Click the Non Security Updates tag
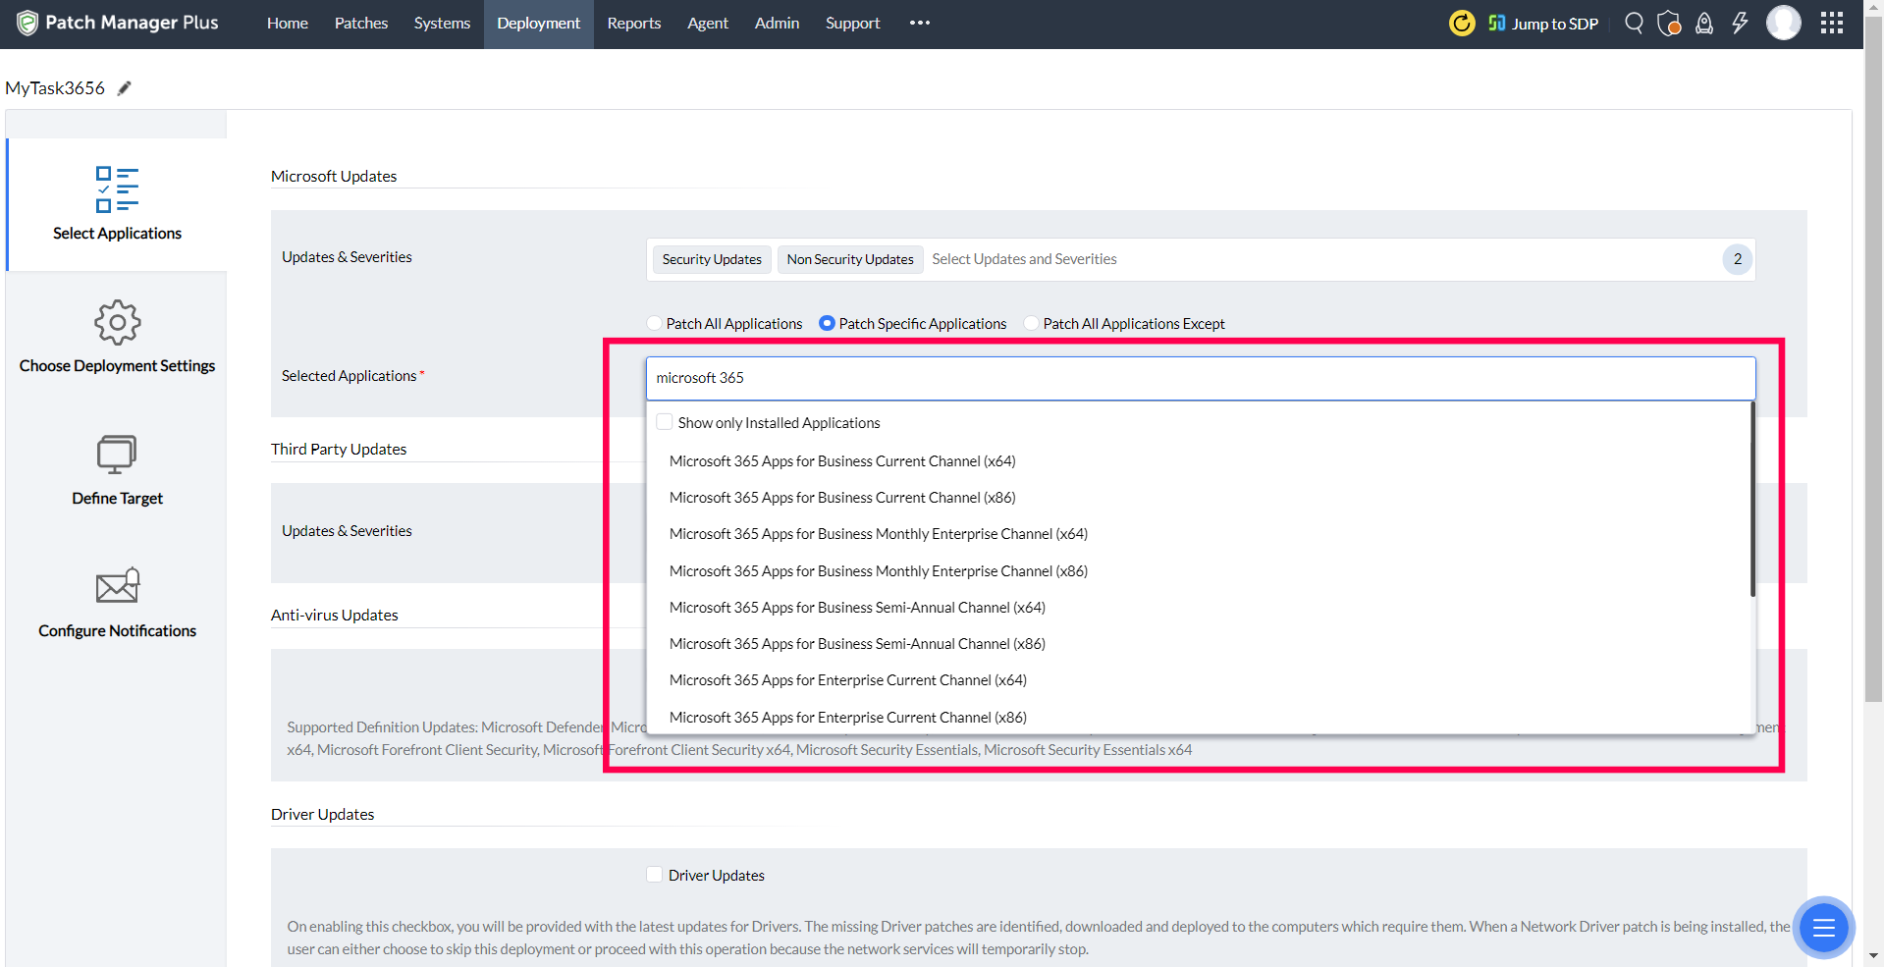This screenshot has width=1884, height=967. tap(850, 259)
